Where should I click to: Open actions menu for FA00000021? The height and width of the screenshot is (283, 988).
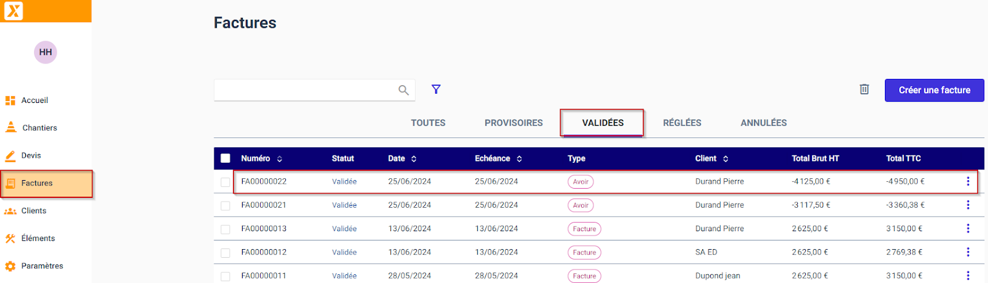tap(968, 205)
